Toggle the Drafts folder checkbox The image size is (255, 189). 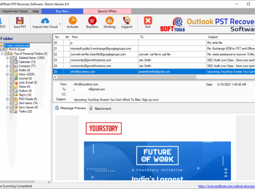[12, 70]
